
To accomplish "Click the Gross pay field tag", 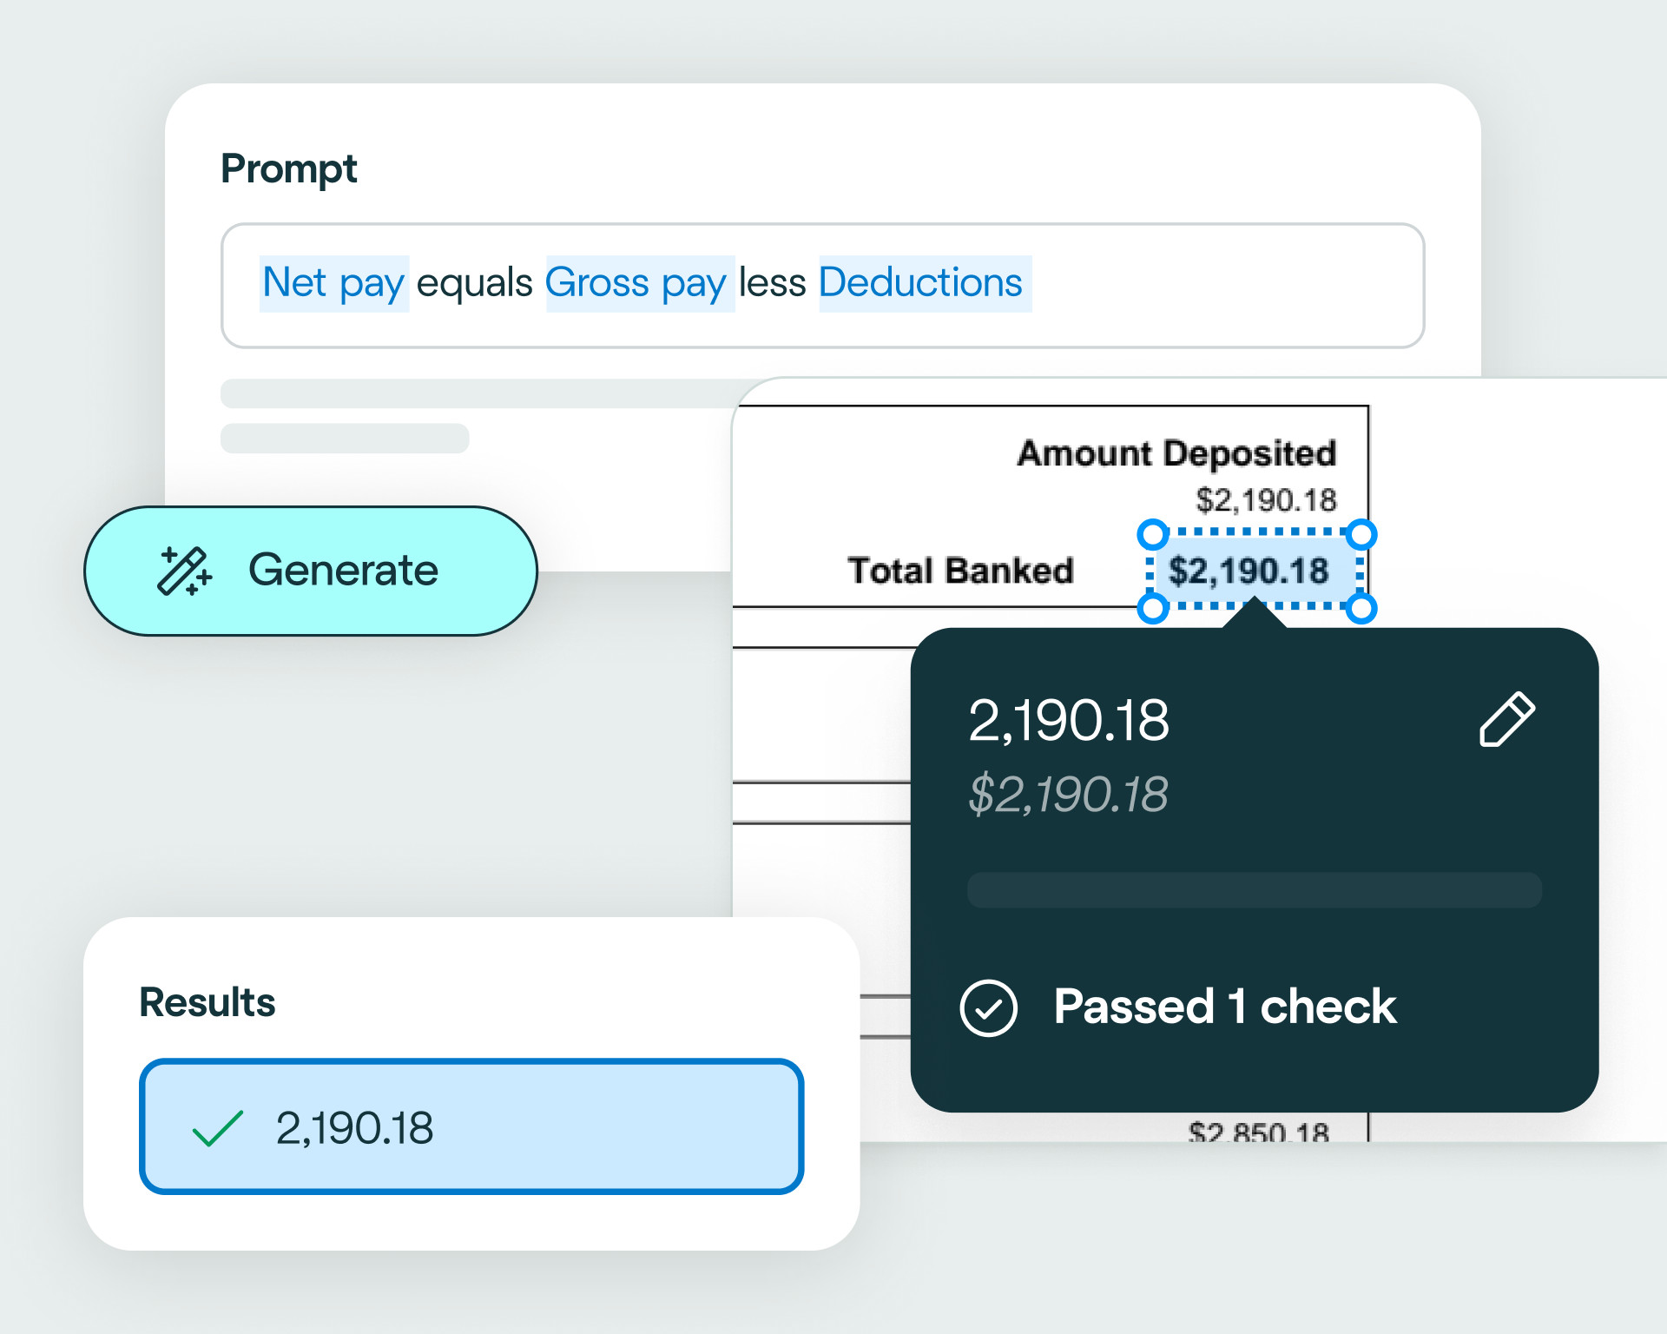I will click(639, 283).
